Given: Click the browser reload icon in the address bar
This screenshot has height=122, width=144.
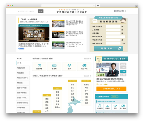Looking at the screenshot, I should pos(94,5).
